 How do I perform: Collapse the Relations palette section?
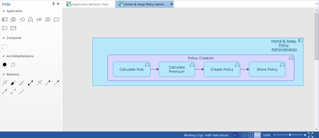(x=3, y=74)
